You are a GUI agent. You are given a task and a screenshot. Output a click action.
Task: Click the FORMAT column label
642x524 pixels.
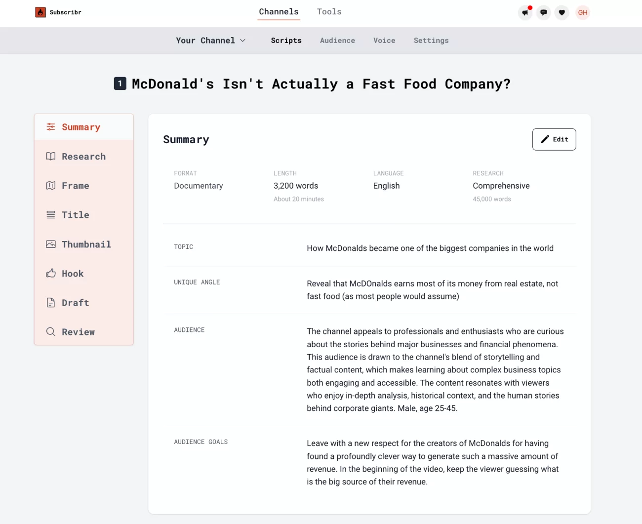(185, 173)
